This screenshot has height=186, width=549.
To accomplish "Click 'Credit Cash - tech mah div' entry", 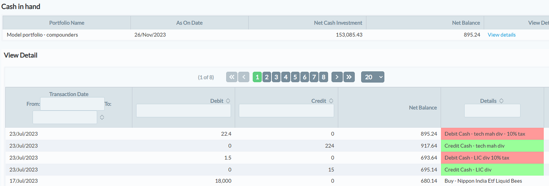I will click(x=492, y=146).
